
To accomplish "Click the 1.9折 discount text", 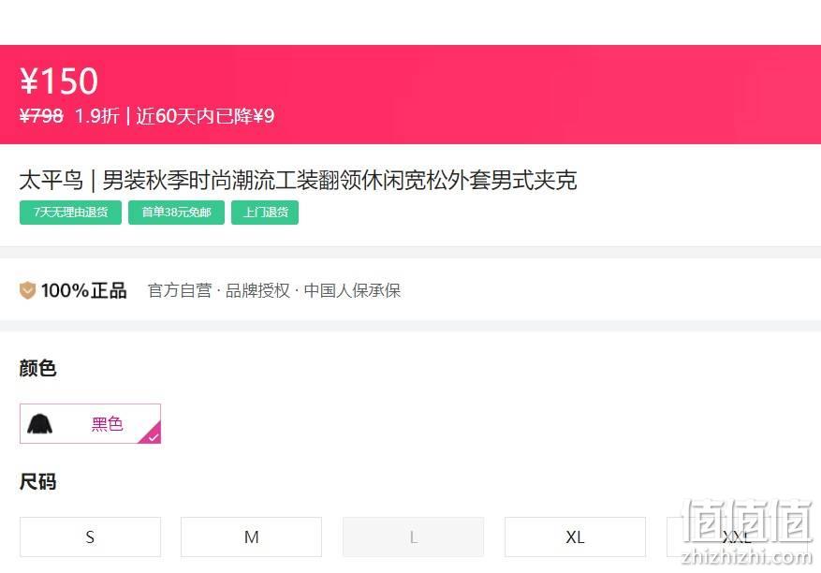I will [97, 116].
